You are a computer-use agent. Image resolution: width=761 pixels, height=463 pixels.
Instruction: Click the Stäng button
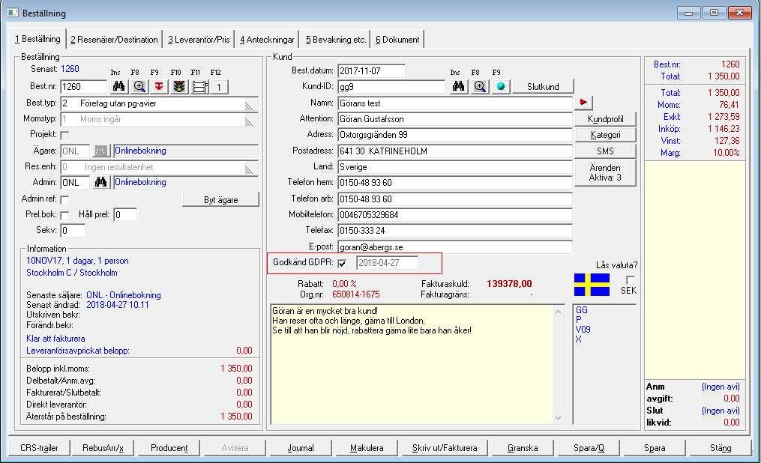pos(721,448)
